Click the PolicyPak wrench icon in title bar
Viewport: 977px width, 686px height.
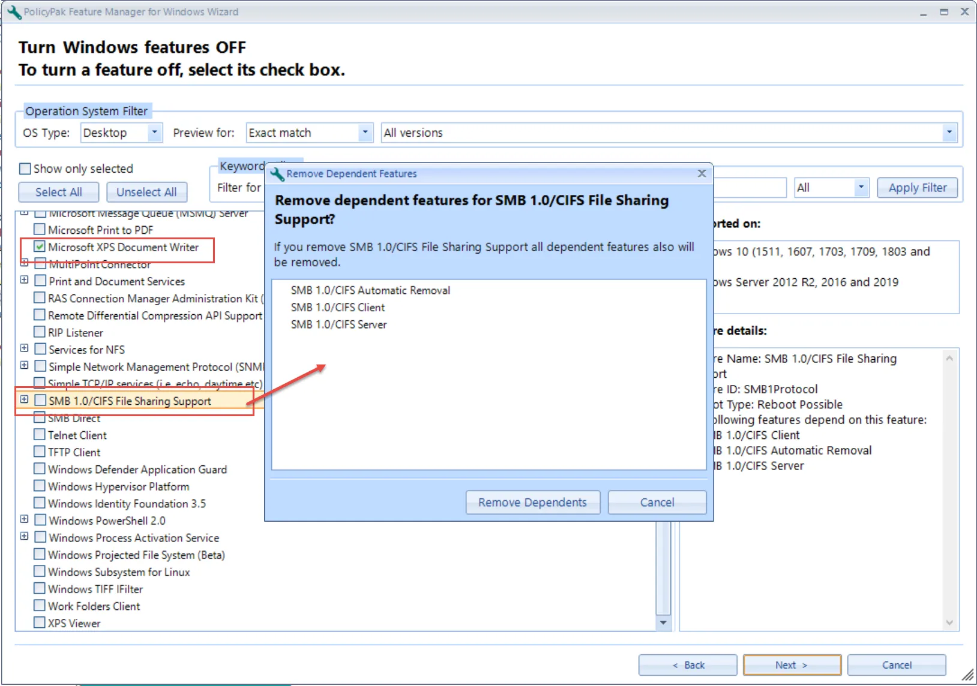coord(14,12)
